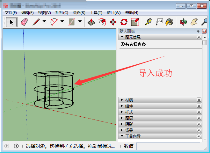Choose the Pencil line tool

(36, 22)
